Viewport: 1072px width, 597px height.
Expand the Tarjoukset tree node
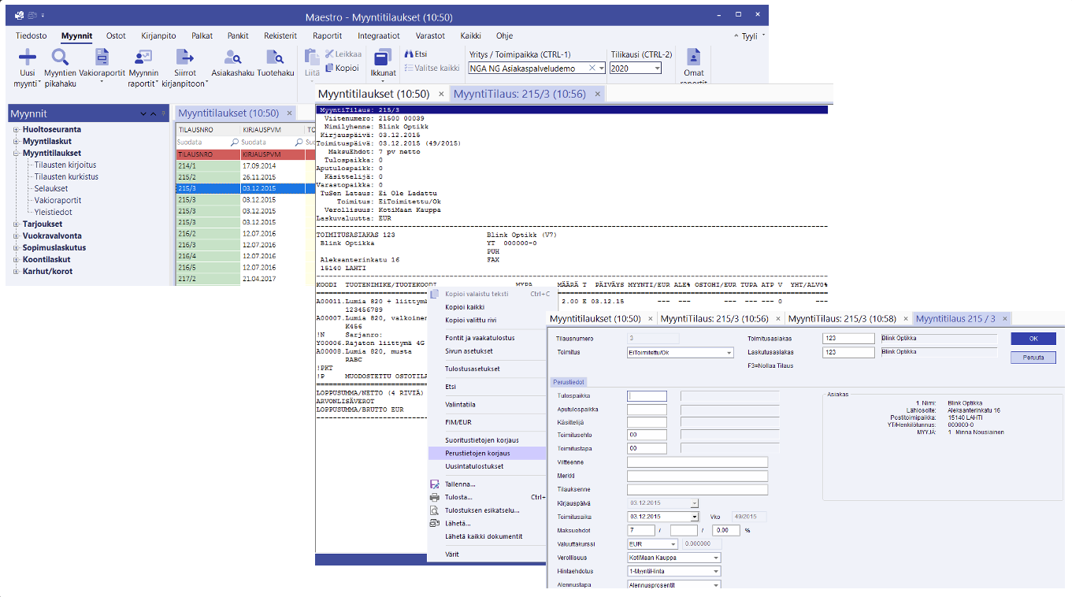click(x=16, y=224)
